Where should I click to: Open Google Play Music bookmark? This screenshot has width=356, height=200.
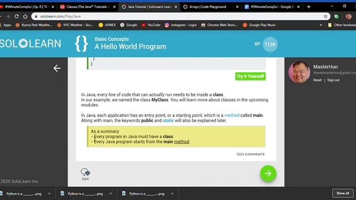[x=259, y=25]
